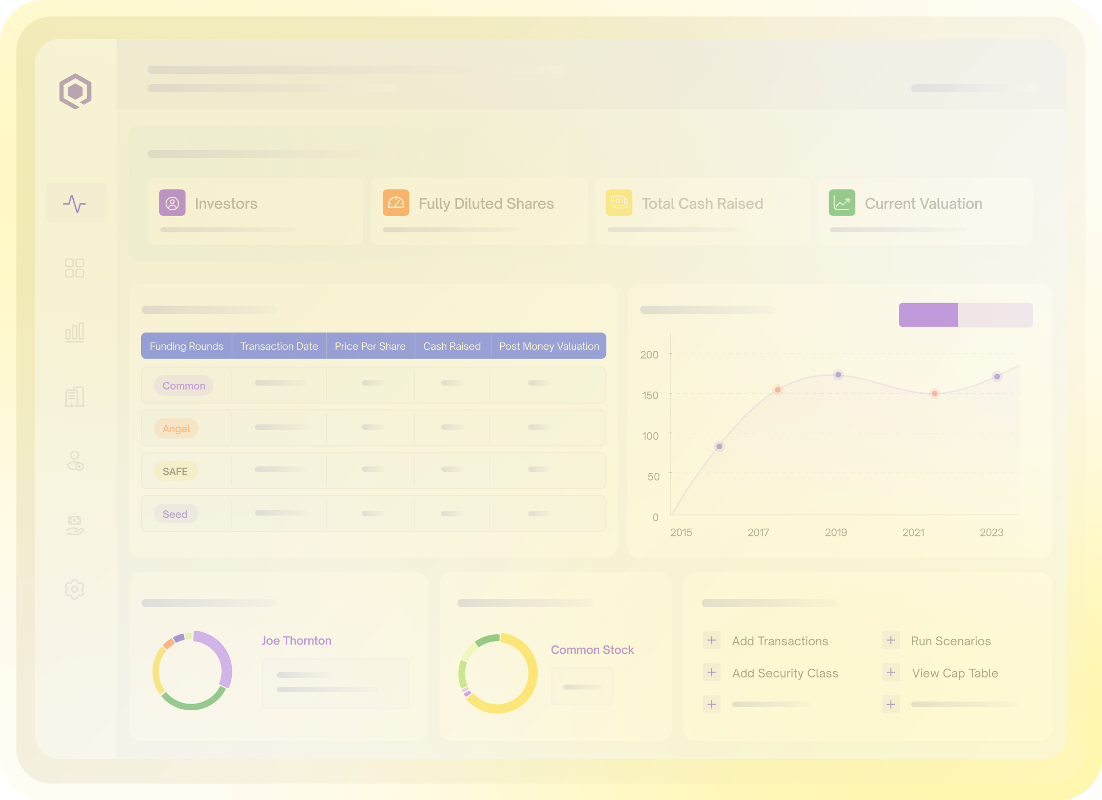Open the four-square grid dashboard icon
1102x800 pixels.
point(75,268)
